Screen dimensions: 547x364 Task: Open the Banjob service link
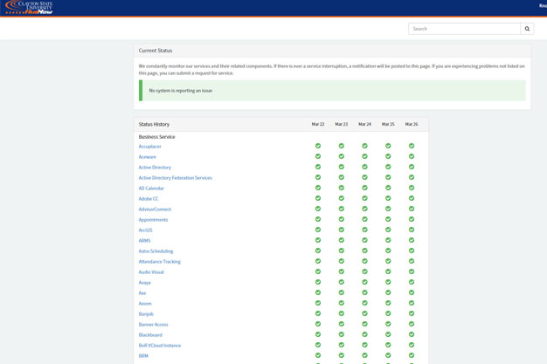tap(146, 313)
